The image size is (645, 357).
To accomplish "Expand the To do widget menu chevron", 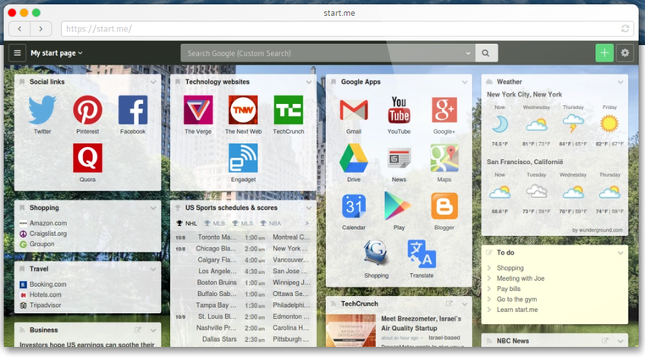I will [620, 253].
